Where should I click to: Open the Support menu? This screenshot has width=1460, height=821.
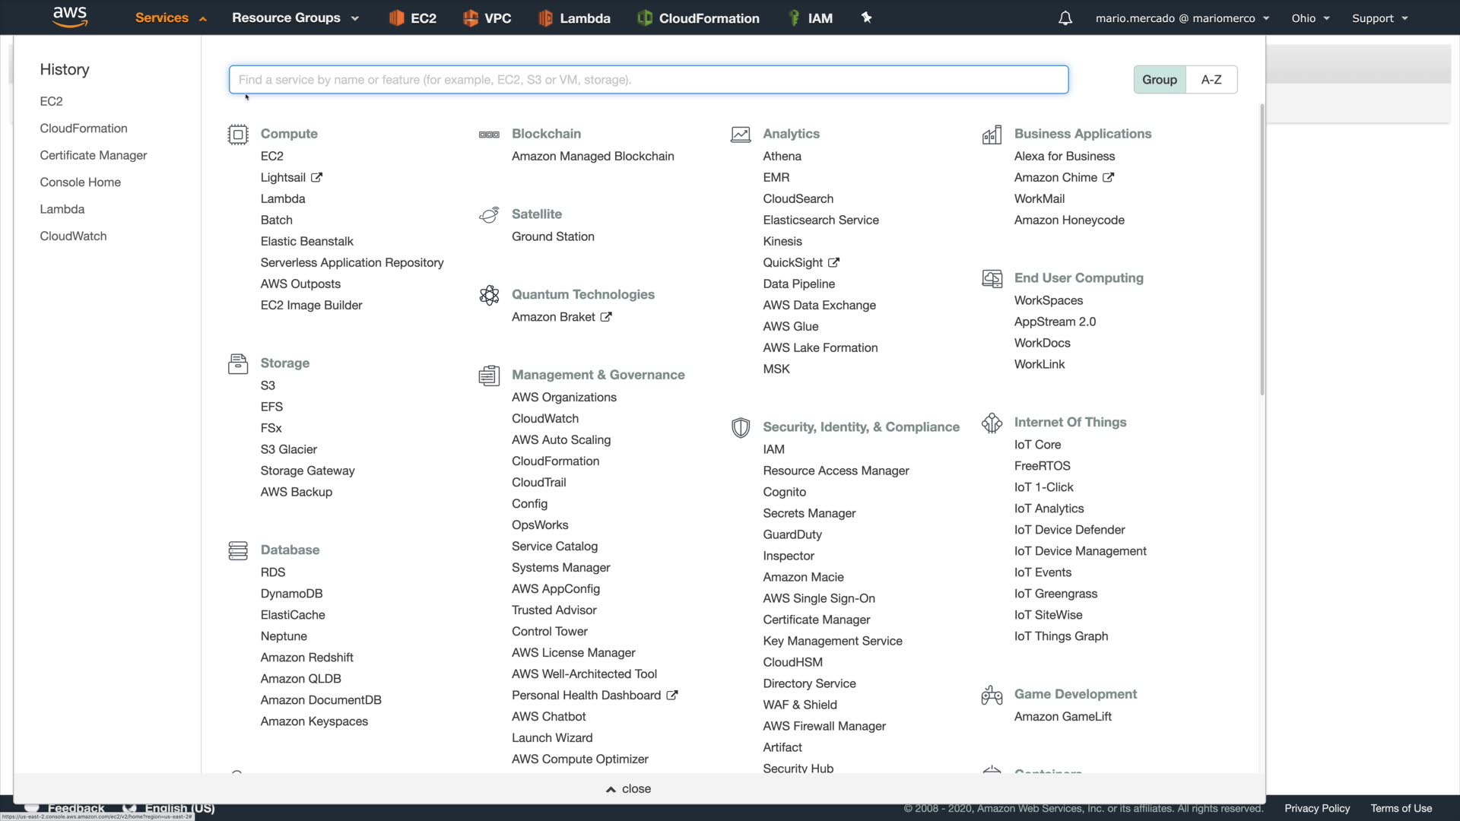[x=1379, y=18]
